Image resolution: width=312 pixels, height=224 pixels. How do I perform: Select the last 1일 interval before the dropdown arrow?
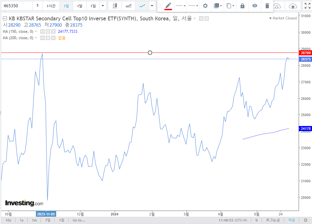click(x=93, y=6)
